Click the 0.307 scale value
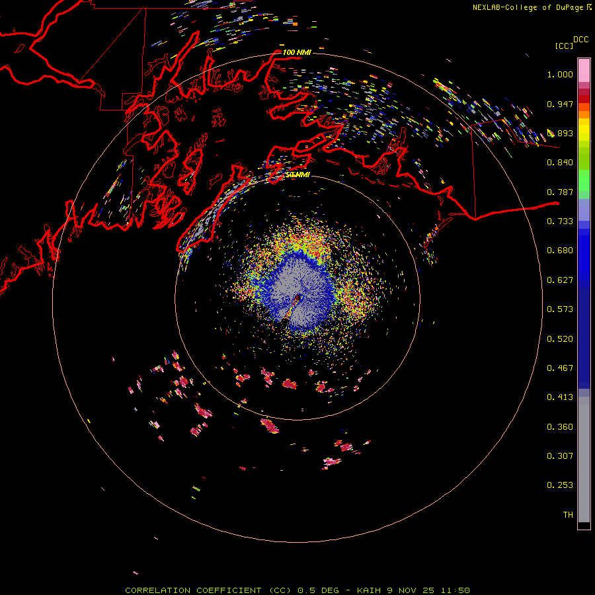Screen dimensions: 595x595 [x=560, y=456]
